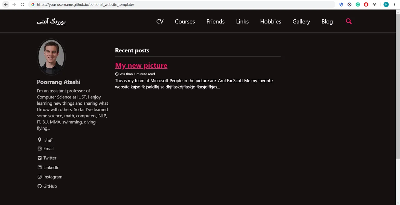The image size is (400, 205).
Task: Open the Email link
Action: [48, 149]
